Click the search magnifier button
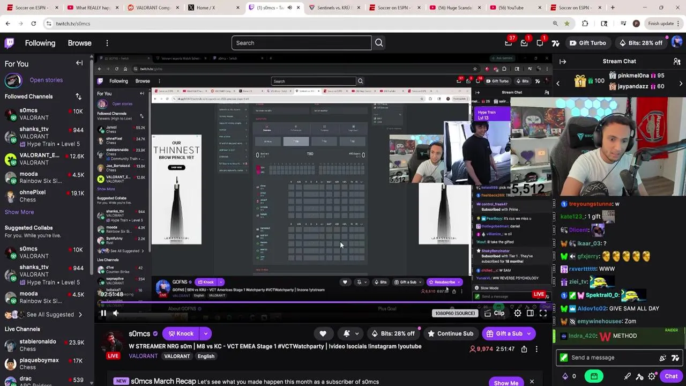Screen dimensions: 686x386 tap(379, 43)
